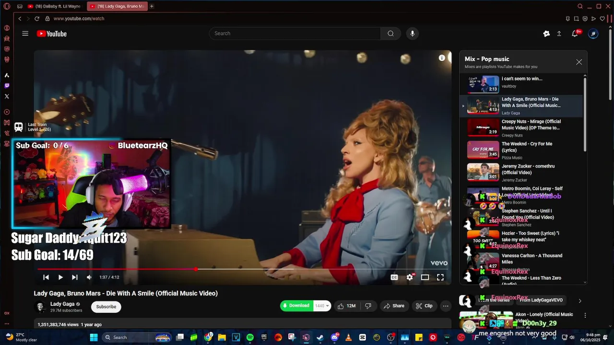Open options for Akon - Lonely video
The height and width of the screenshot is (345, 614).
point(585,315)
